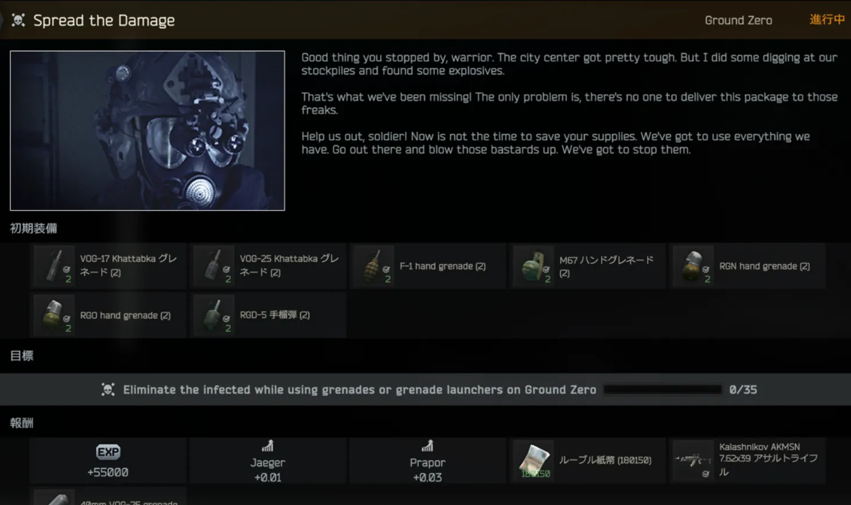Inspect the RGO hand grenade icon
The width and height of the screenshot is (851, 505).
pos(55,315)
